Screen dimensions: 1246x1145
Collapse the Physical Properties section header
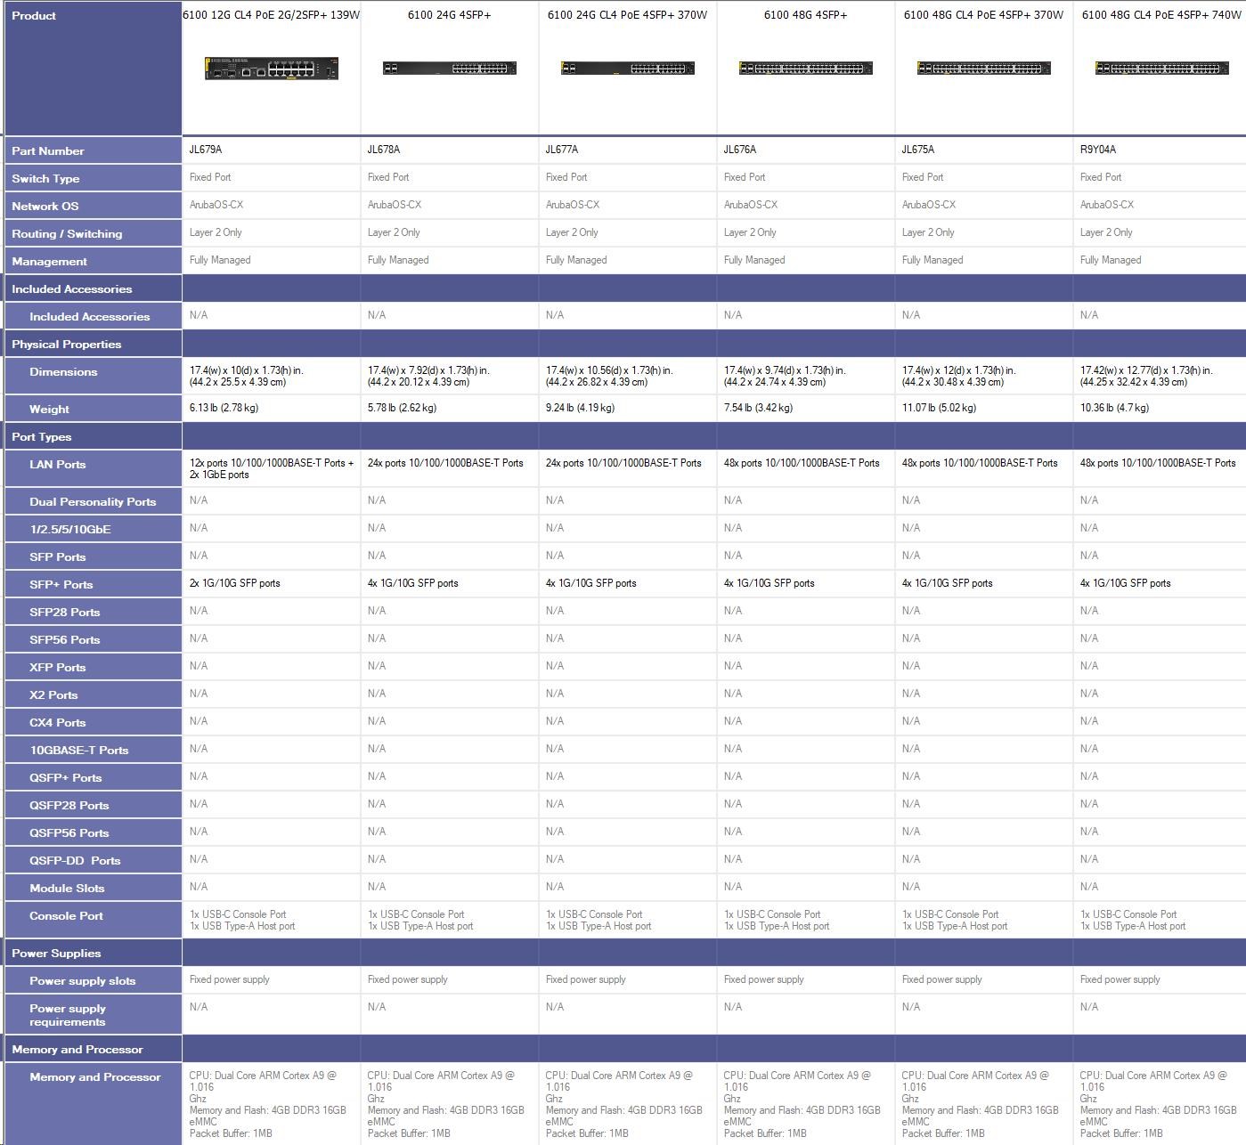coord(67,345)
